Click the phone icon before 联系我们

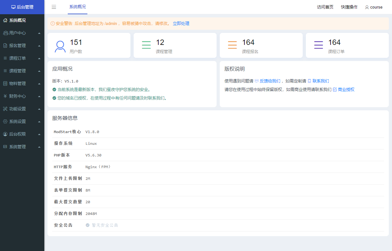pos(309,81)
